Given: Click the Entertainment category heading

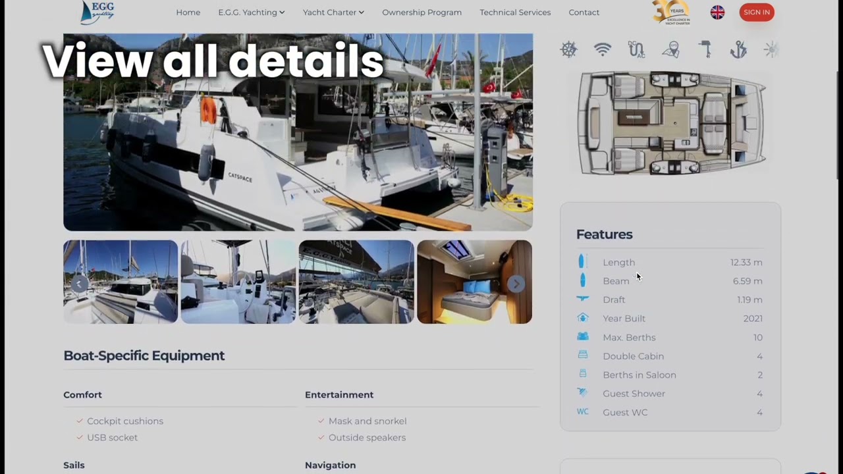Looking at the screenshot, I should 339,395.
